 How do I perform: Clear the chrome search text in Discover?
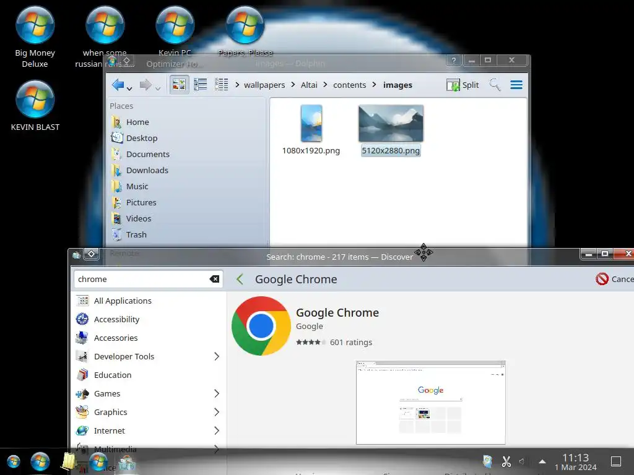click(214, 279)
